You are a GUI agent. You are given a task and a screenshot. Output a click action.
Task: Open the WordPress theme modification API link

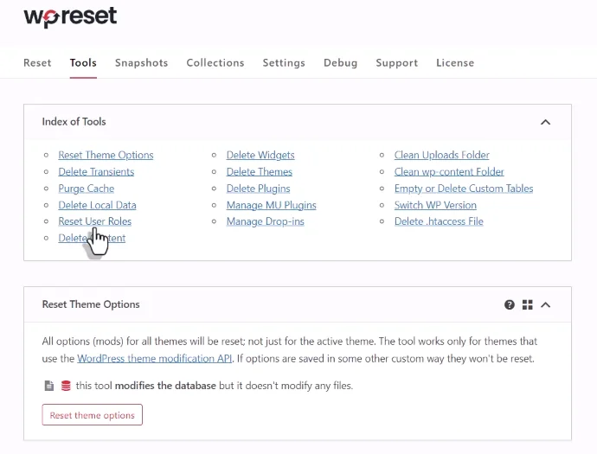pos(155,359)
